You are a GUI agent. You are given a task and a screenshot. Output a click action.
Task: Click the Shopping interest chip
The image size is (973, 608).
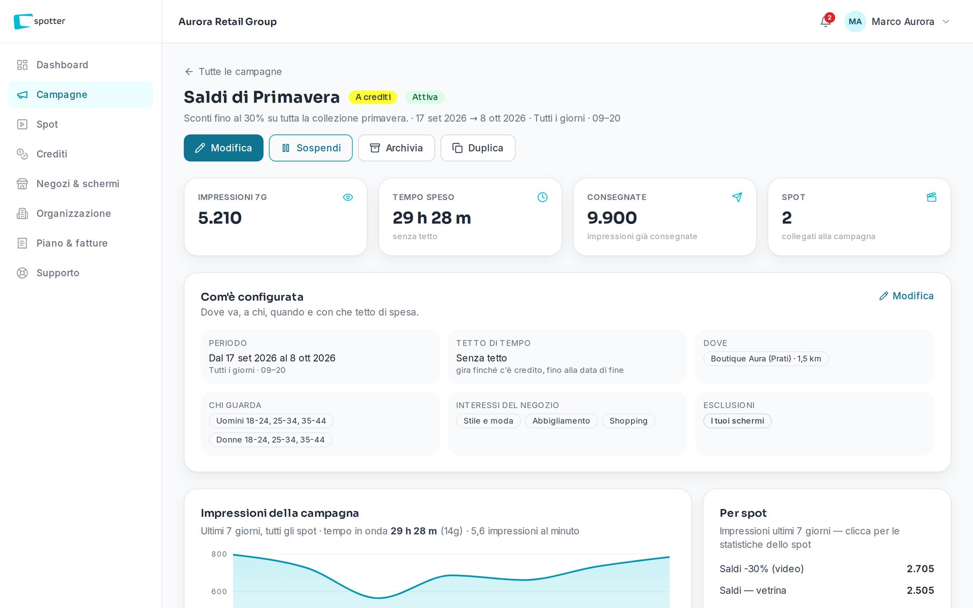pos(628,421)
